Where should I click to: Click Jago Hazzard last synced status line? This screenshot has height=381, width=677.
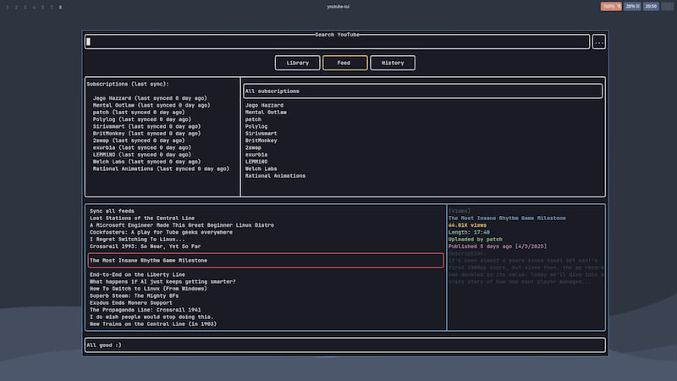pos(150,98)
